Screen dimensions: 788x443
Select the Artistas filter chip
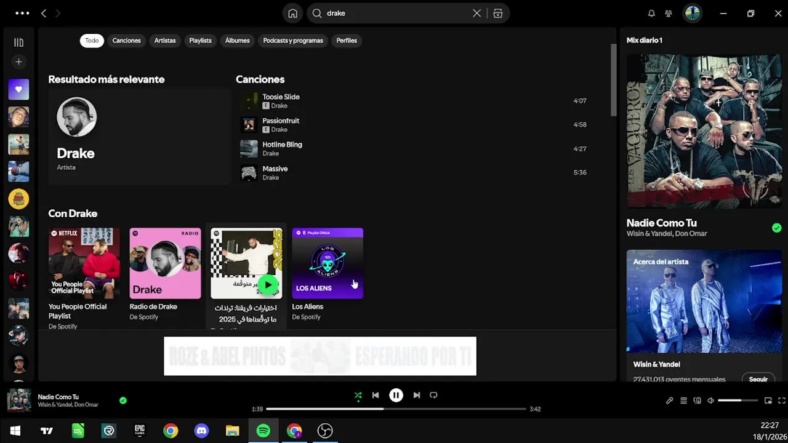(165, 41)
